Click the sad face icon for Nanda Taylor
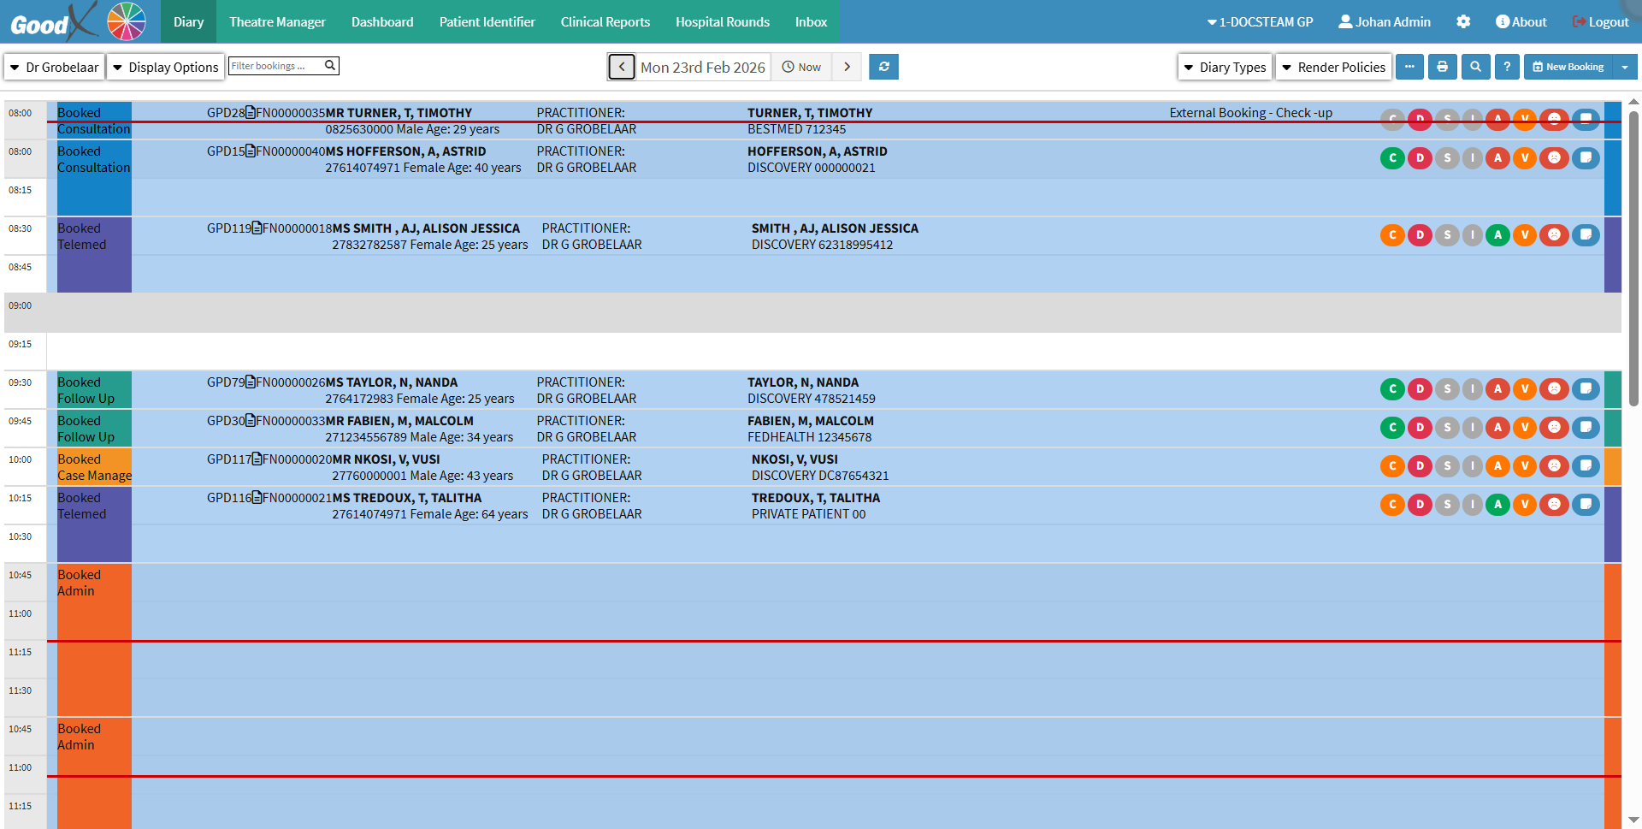This screenshot has width=1642, height=829. click(x=1554, y=389)
